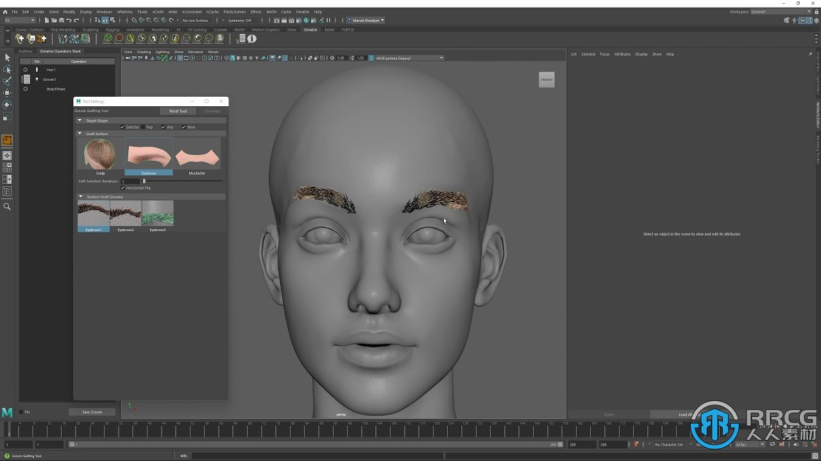
Task: Open the viewport Shading menu
Action: 144,52
